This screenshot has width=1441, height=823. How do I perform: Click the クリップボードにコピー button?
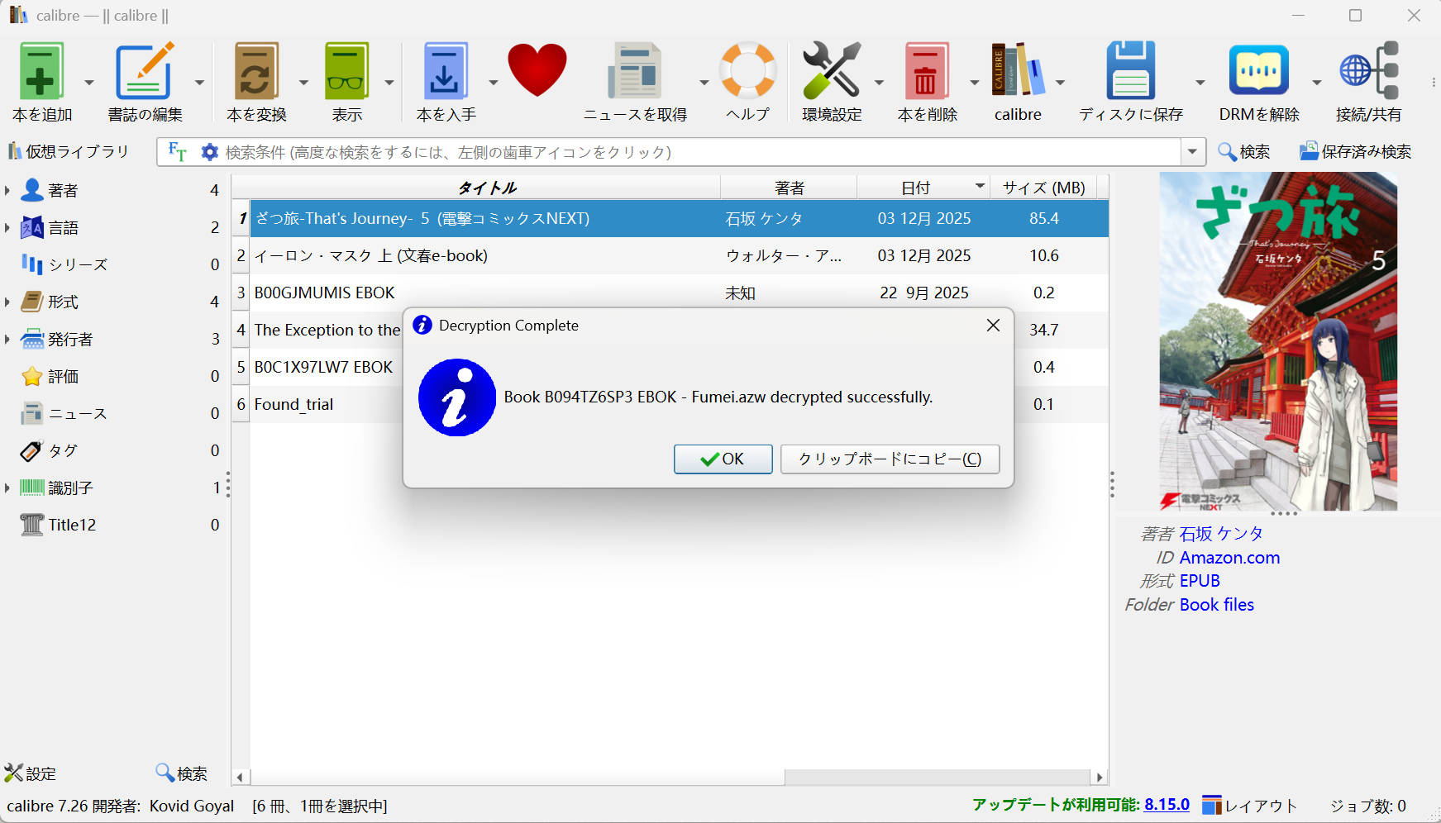(890, 459)
